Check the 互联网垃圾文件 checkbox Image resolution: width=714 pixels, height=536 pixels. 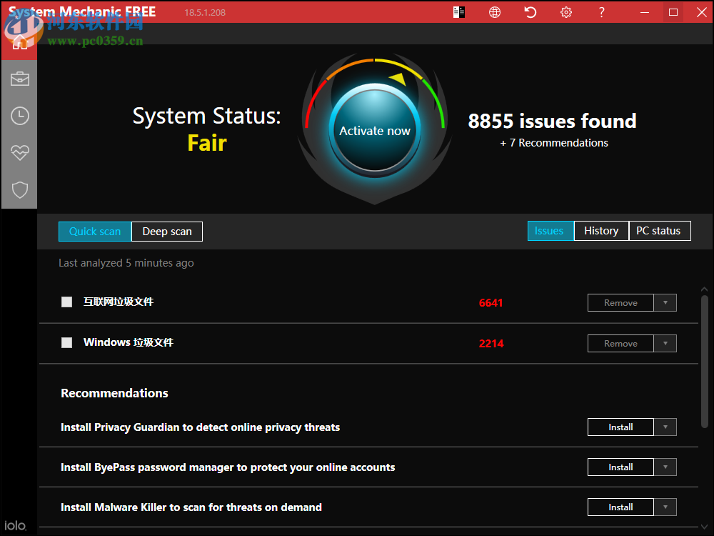coord(66,302)
